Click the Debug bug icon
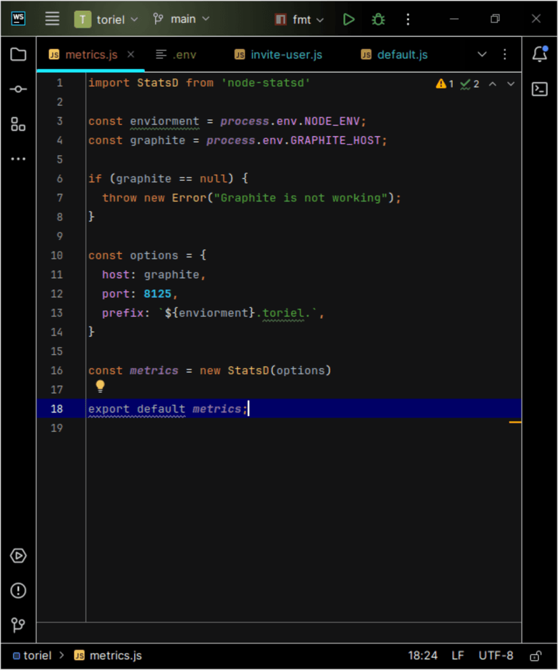The height and width of the screenshot is (670, 558). 379,20
